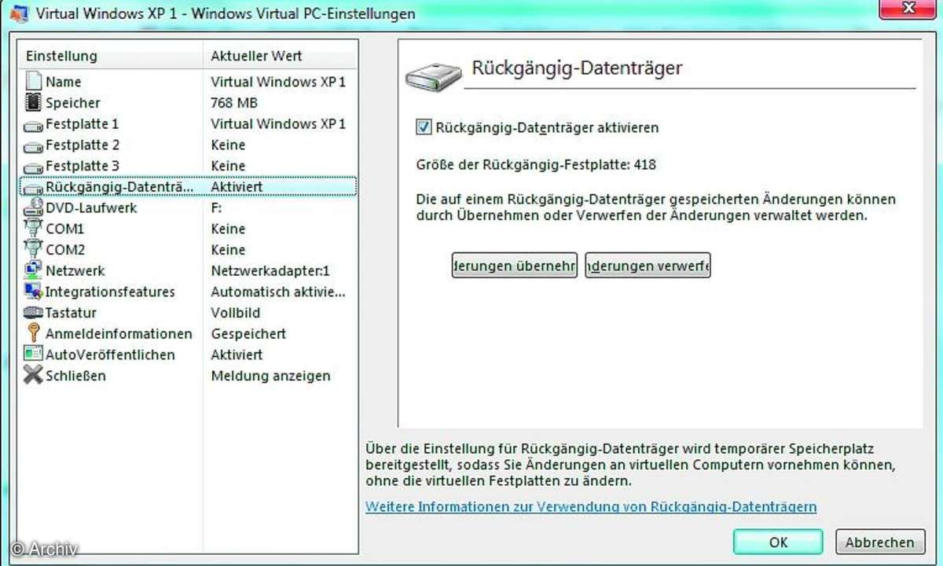The height and width of the screenshot is (566, 943).
Task: Confirm settings with OK button
Action: (778, 542)
